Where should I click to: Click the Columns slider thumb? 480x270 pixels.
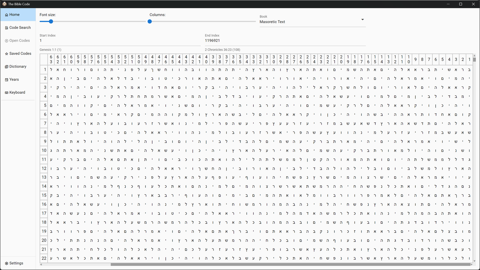150,22
